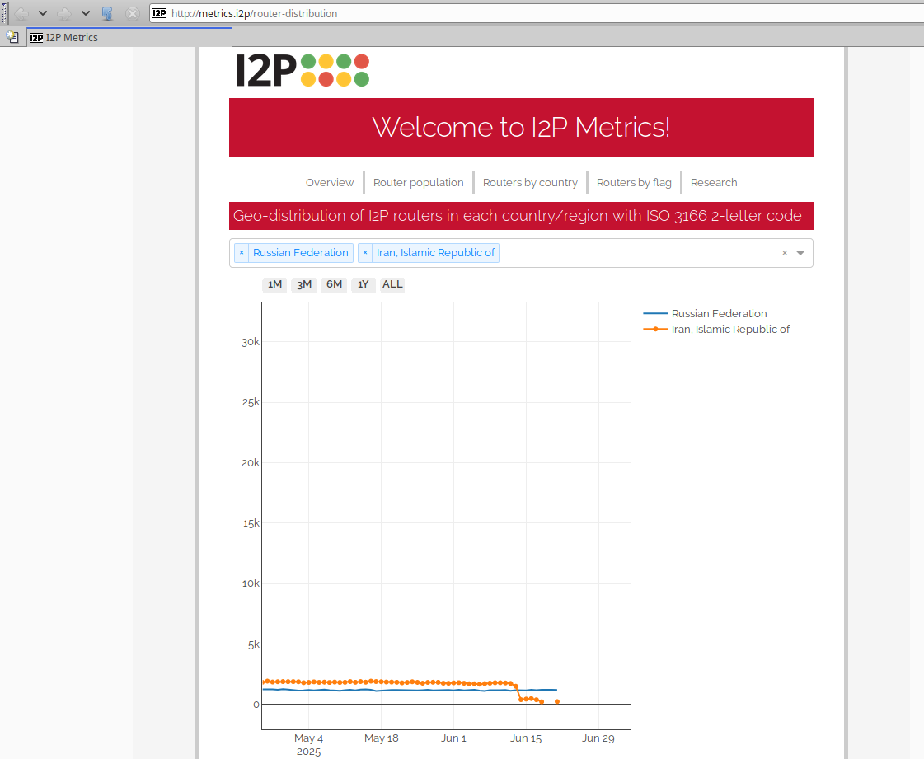Open the Research navigation link

(714, 183)
